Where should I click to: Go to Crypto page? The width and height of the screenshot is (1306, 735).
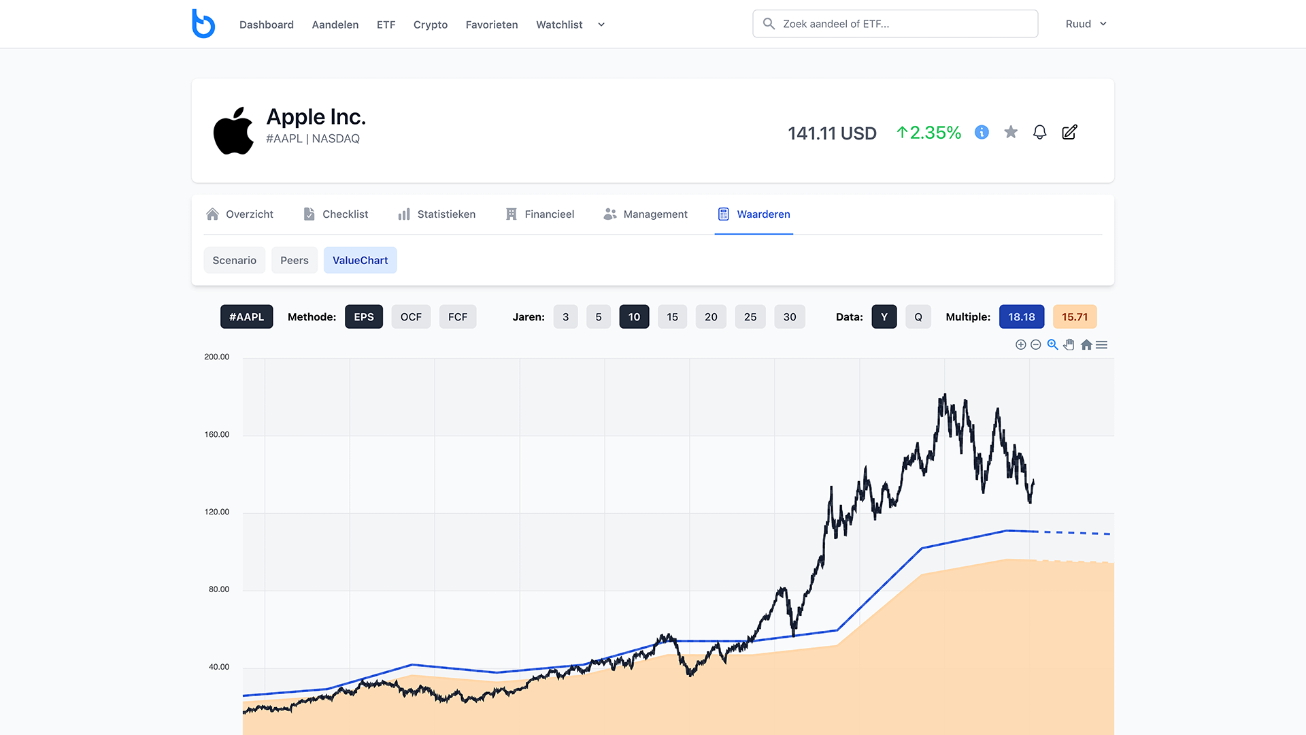click(431, 24)
